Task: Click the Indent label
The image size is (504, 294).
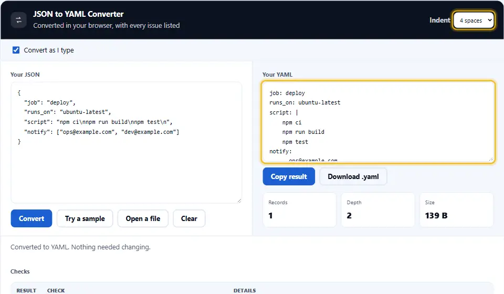Action: 440,20
